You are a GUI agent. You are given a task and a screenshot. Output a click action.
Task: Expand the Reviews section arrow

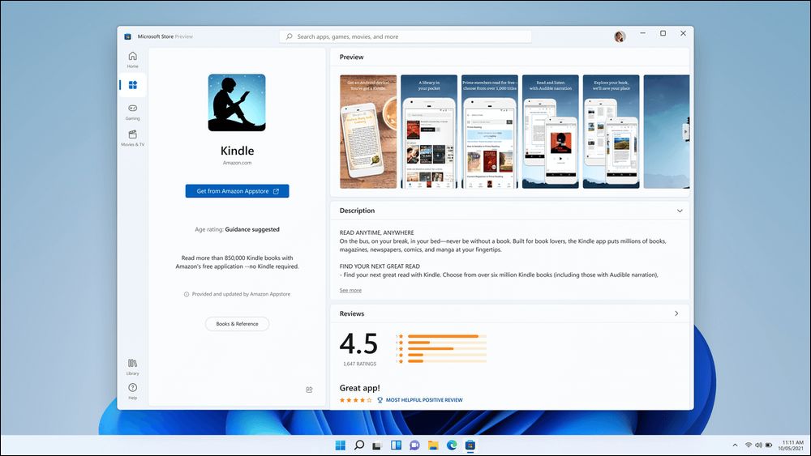point(676,313)
